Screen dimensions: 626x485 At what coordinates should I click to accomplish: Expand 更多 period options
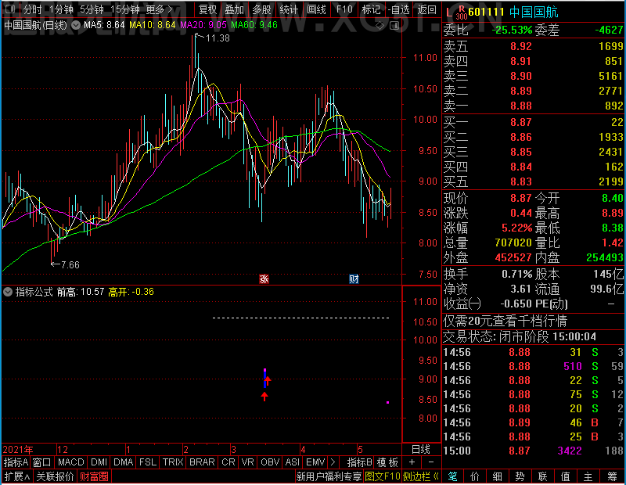pyautogui.click(x=160, y=9)
